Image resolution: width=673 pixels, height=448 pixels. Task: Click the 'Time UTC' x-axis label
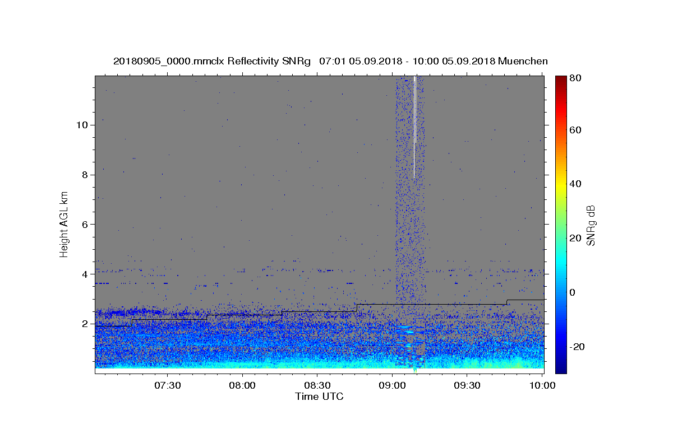pos(319,396)
